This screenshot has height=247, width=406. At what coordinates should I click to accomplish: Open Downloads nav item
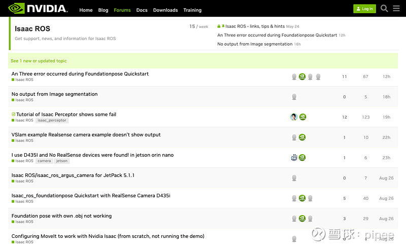pos(165,10)
